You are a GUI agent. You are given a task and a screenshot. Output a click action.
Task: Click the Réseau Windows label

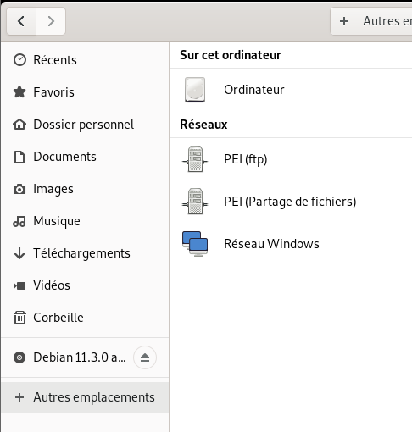click(x=271, y=244)
